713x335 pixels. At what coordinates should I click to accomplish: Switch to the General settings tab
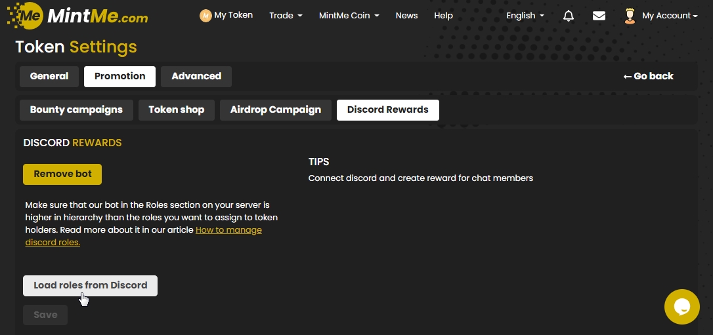click(x=49, y=76)
